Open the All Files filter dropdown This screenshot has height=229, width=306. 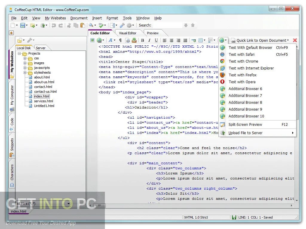[x=68, y=204]
